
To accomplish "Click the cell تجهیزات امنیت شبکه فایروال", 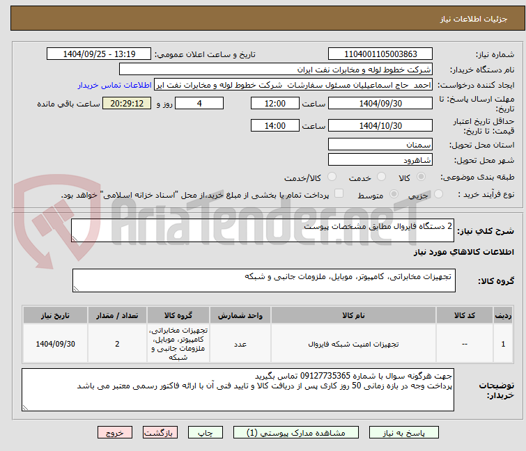I will pyautogui.click(x=353, y=344).
